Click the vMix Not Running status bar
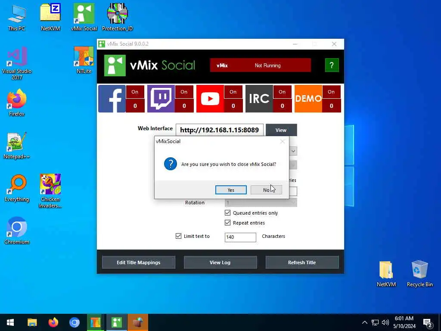This screenshot has height=331, width=441. point(261,66)
